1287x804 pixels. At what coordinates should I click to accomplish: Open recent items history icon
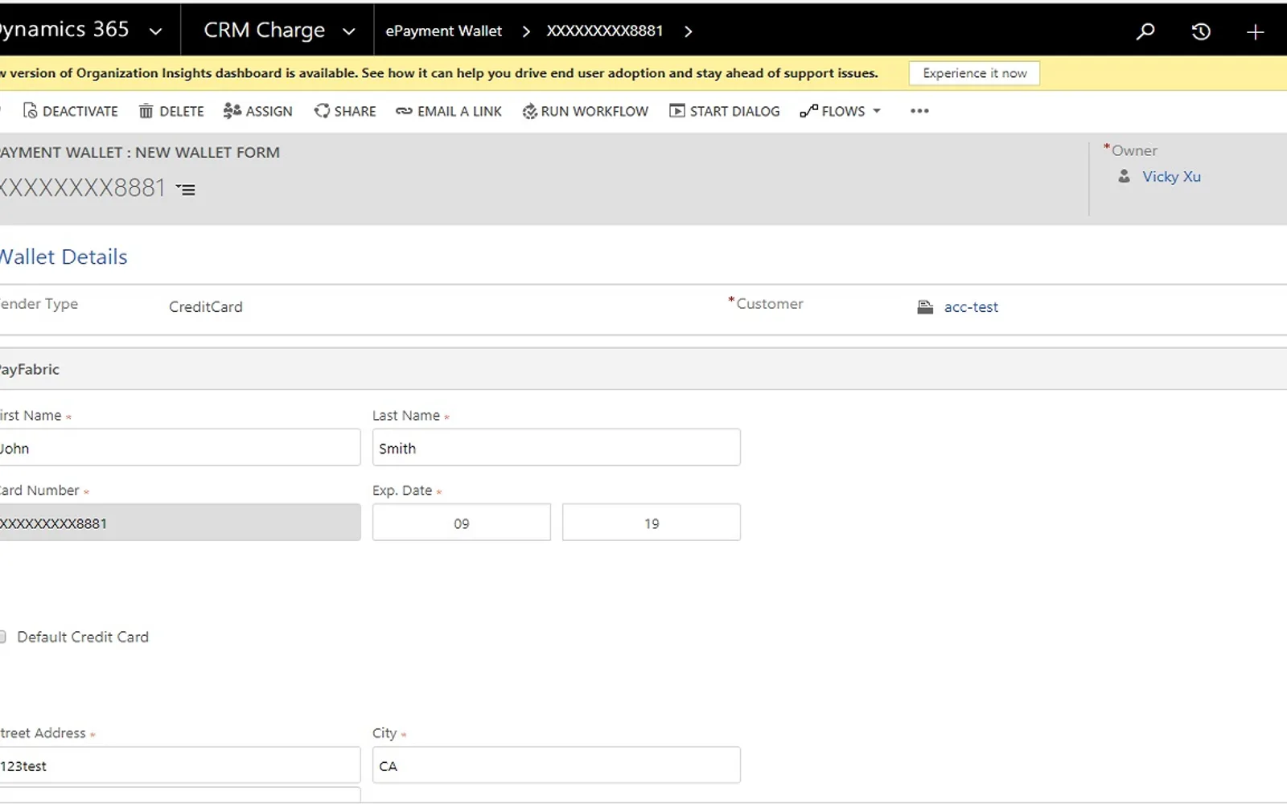point(1201,31)
